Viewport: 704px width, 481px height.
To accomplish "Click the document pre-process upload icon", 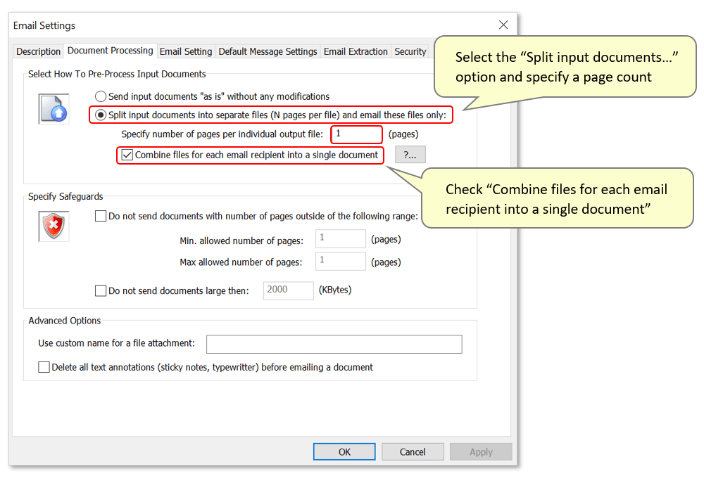I will coord(54,108).
